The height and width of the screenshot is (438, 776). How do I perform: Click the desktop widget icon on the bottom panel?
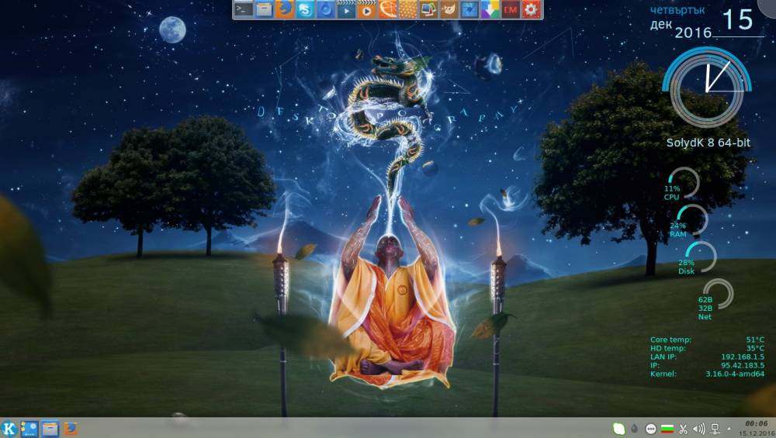coord(29,429)
